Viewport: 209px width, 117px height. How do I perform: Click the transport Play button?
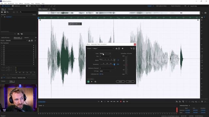[x=102, y=102]
